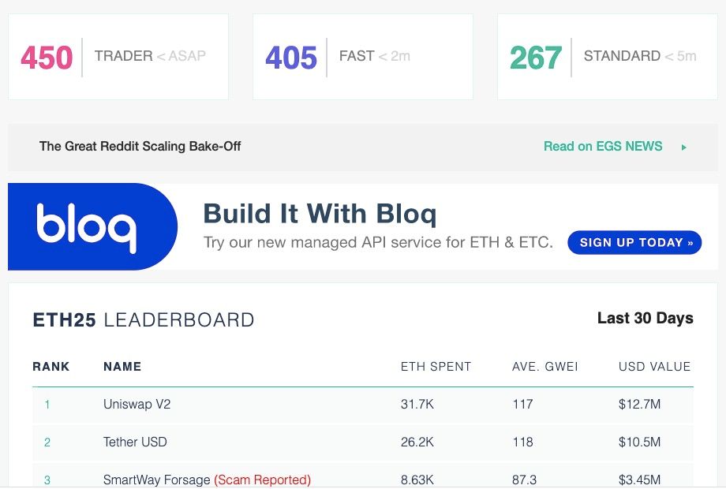Click the $10.5M USD value
This screenshot has height=489, width=726.
[639, 442]
